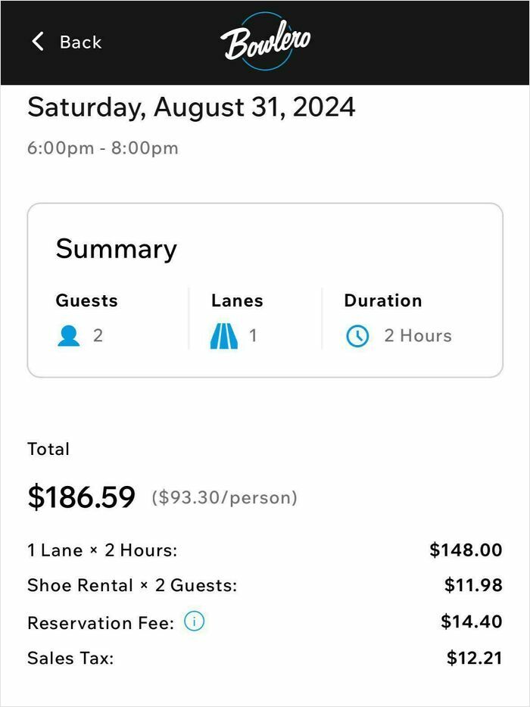Click the Bowlero logo

[x=265, y=42]
